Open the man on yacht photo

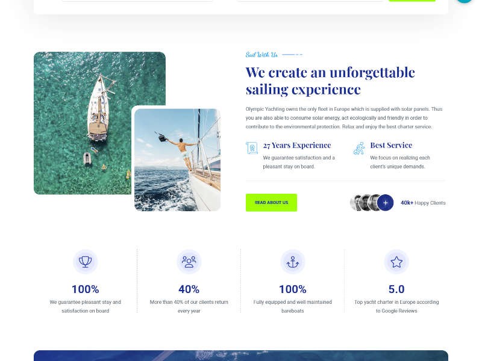tap(177, 159)
